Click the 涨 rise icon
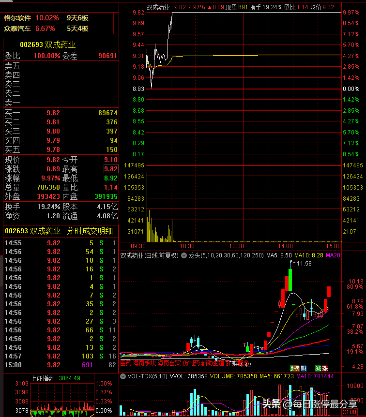Image resolution: width=366 pixels, height=417 pixels. pyautogui.click(x=325, y=368)
